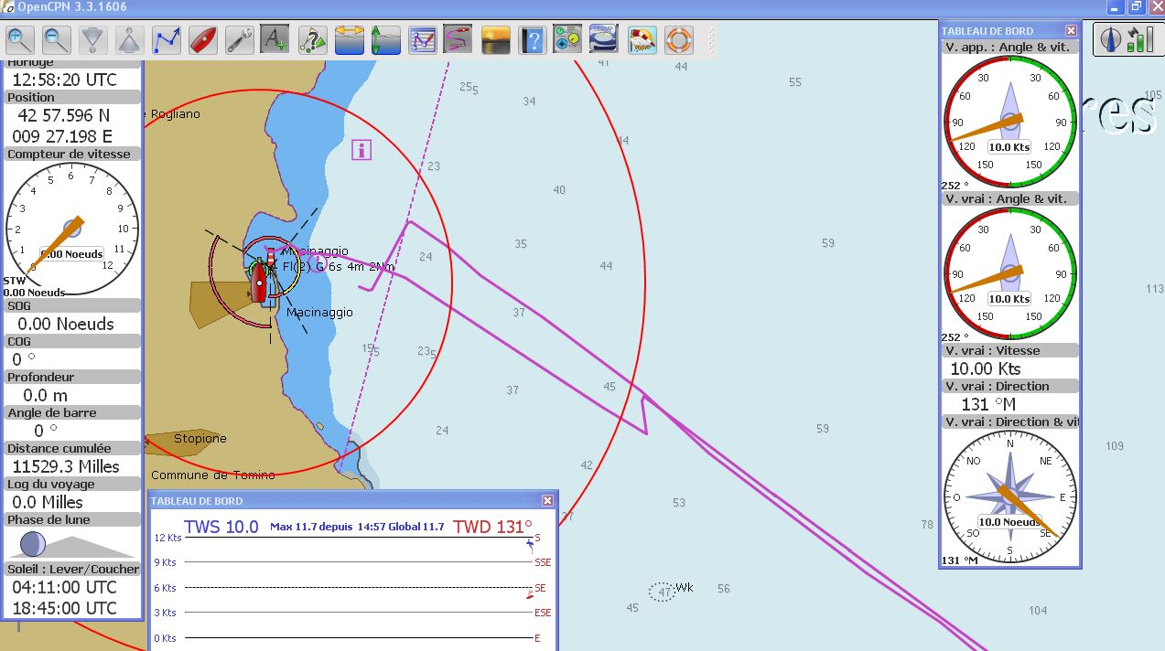Click the 12:58:20 UTC clock reading
This screenshot has height=651, width=1165.
pyautogui.click(x=65, y=80)
